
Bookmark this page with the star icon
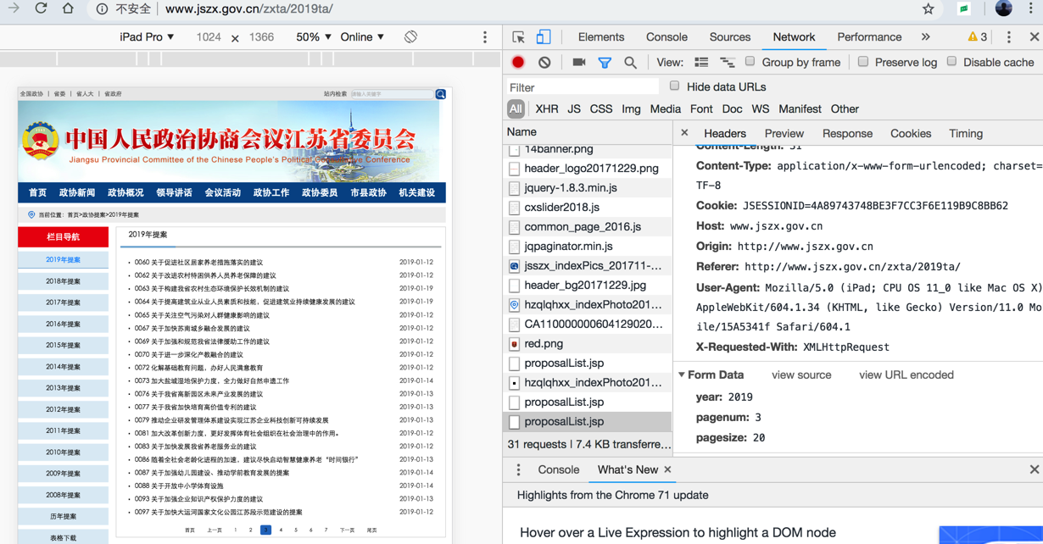(928, 8)
